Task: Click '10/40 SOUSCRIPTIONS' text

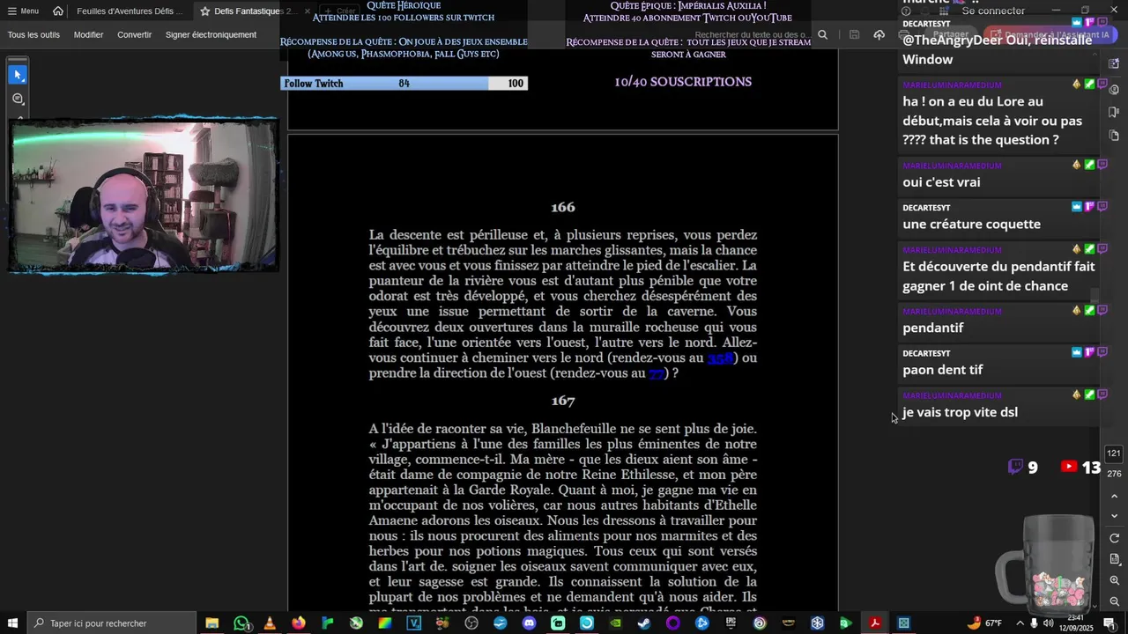Action: (683, 82)
